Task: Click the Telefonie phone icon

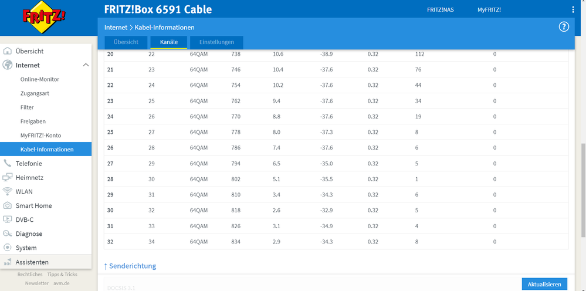Action: pyautogui.click(x=8, y=163)
